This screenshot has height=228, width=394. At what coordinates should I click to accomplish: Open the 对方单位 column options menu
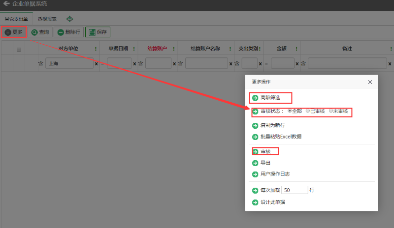pos(96,49)
